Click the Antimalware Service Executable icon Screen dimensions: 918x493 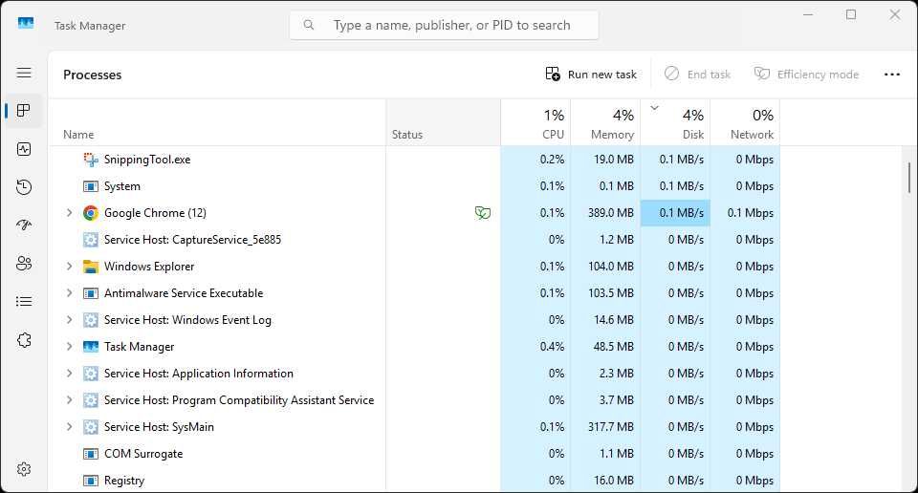90,293
